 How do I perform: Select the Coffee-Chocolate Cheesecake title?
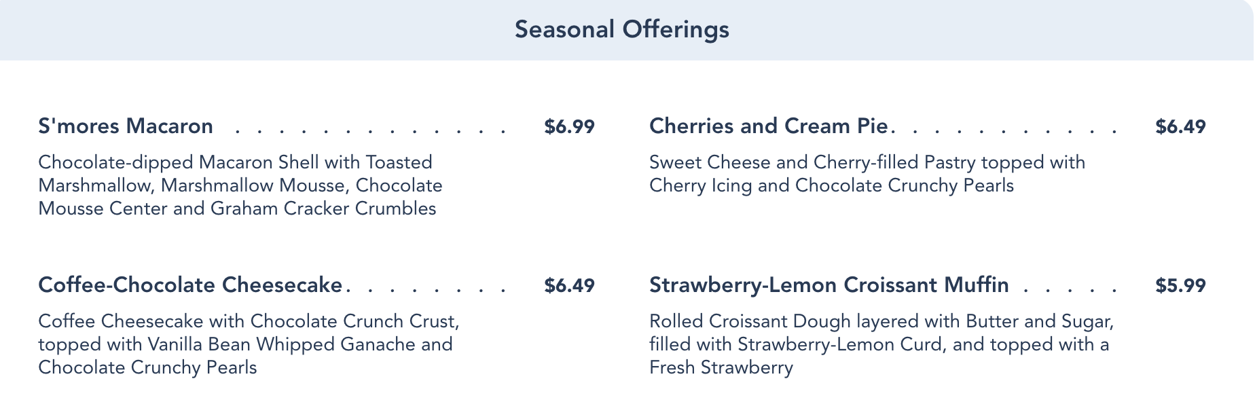point(190,285)
